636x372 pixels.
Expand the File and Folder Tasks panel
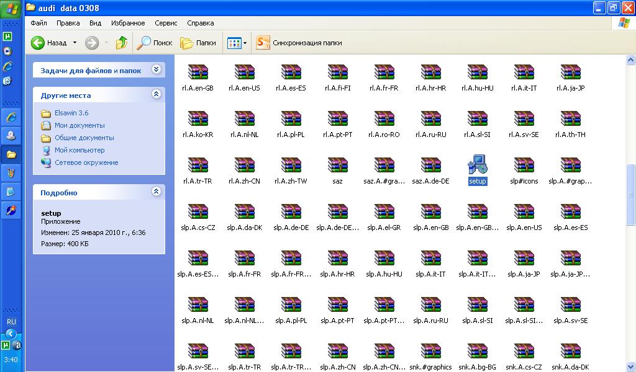coord(156,70)
